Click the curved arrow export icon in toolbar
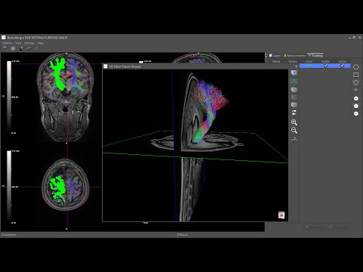The image size is (363, 272). click(29, 48)
